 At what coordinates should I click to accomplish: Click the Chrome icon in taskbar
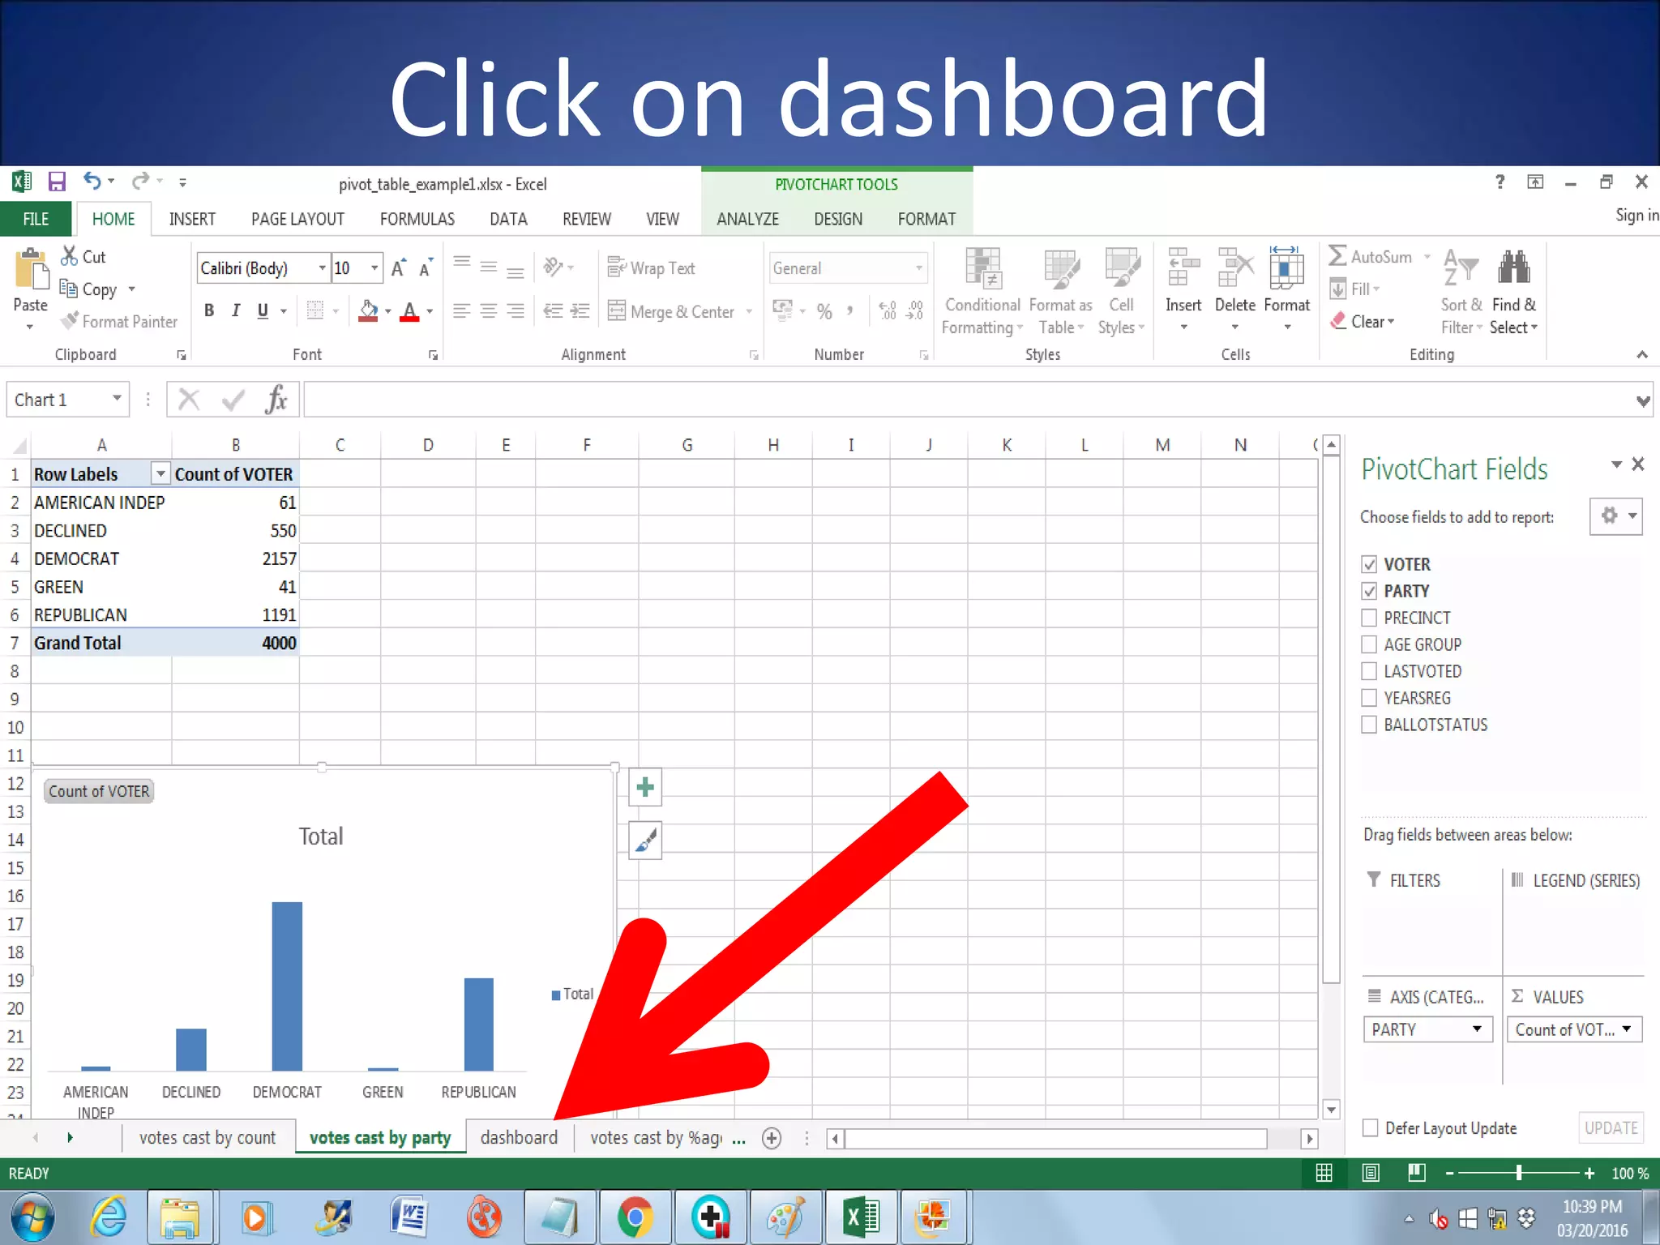[x=635, y=1217]
